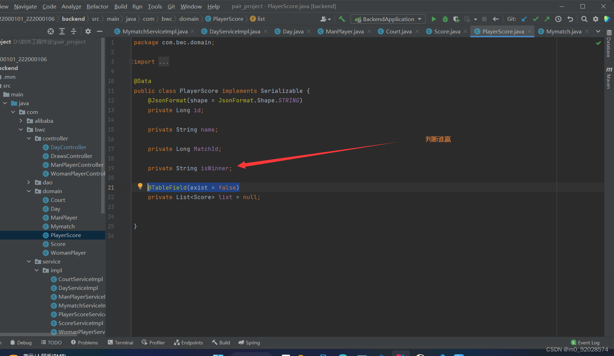The image size is (614, 356).
Task: Click the green inspection checkmark
Action: [x=598, y=43]
